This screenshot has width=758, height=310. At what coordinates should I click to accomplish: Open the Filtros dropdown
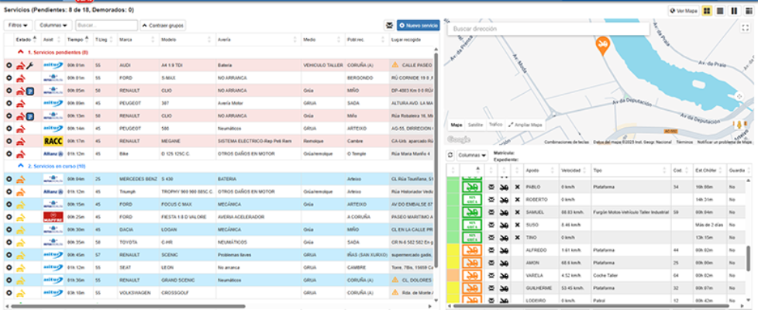[16, 26]
